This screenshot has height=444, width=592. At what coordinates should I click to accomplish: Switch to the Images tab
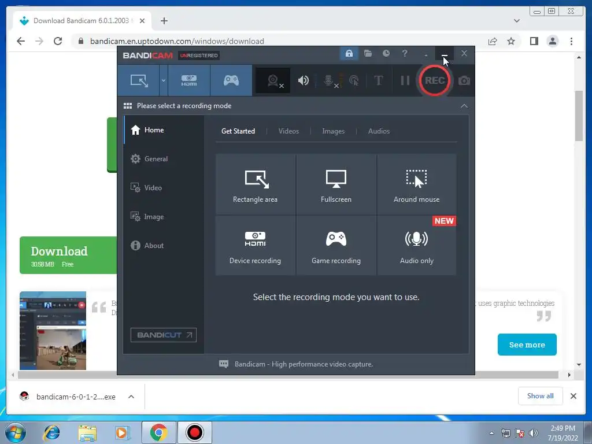[333, 131]
